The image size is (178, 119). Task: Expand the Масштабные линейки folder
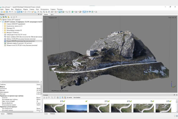point(3,30)
